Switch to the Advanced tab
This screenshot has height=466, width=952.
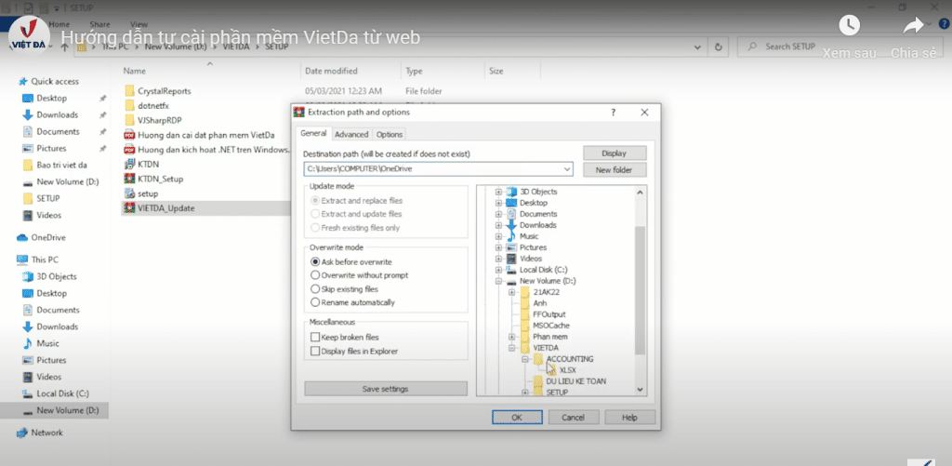(351, 134)
